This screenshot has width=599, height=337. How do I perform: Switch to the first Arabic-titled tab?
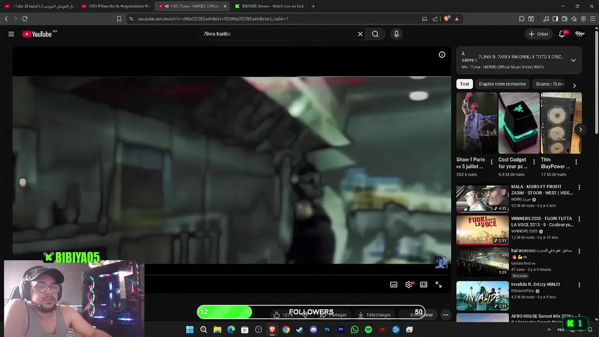(x=38, y=6)
